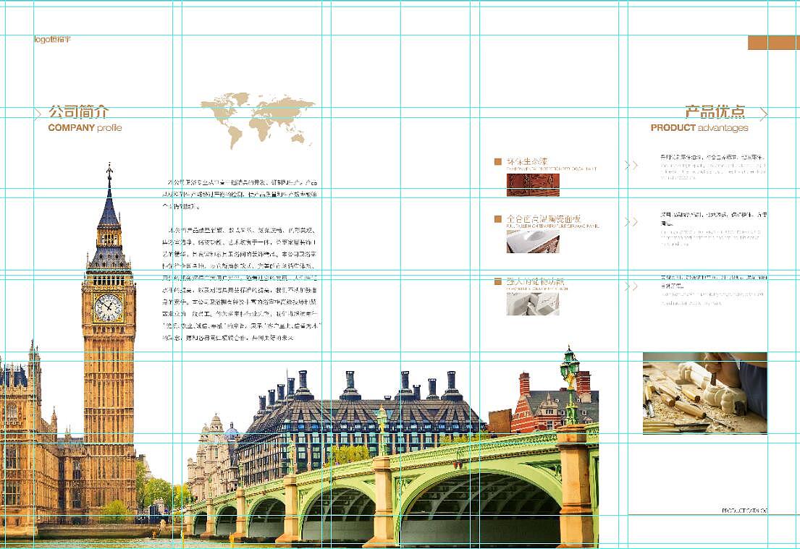Click the white storage drawer thumbnail
800x549 pixels.
click(x=533, y=304)
